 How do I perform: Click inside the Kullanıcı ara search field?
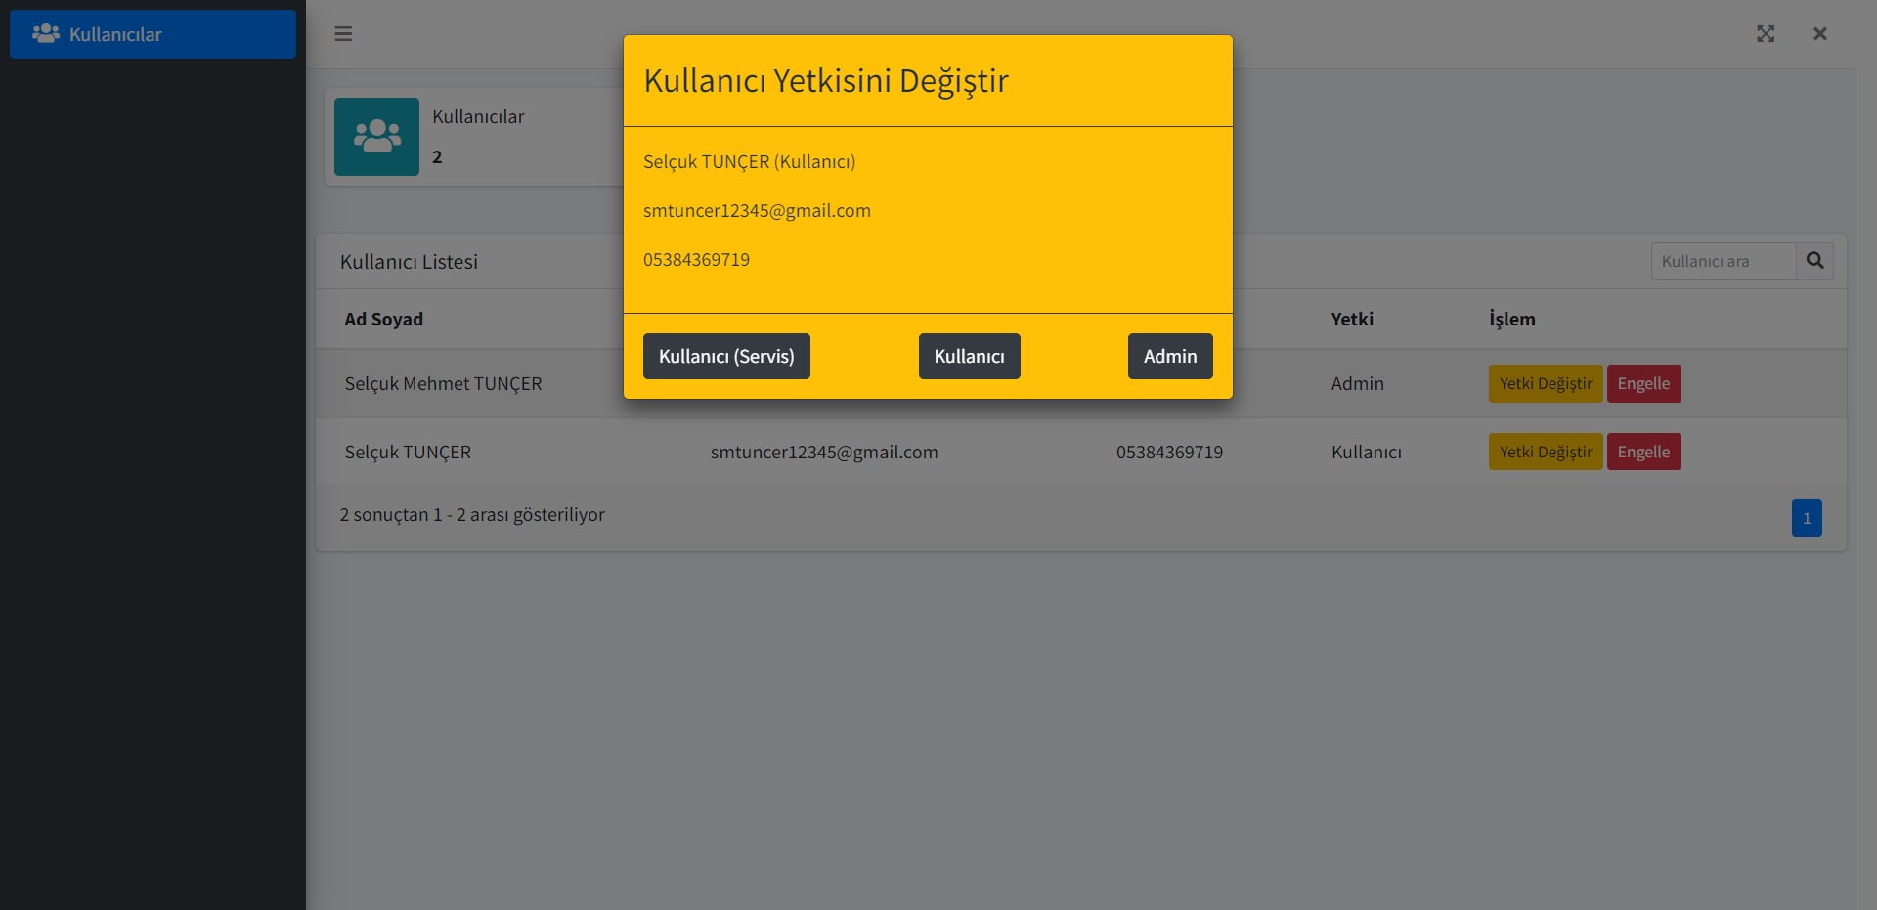(x=1721, y=261)
